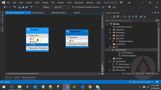
Task: Collapse the App_Start folder
Action: (x=110, y=38)
